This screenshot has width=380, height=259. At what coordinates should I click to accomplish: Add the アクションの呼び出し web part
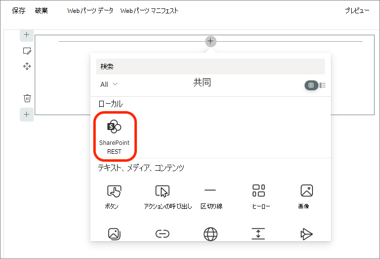[168, 197]
